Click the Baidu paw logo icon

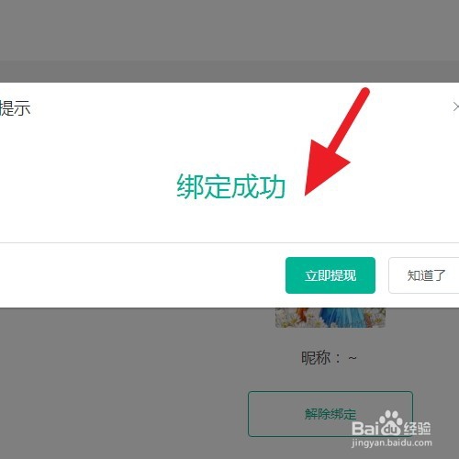point(390,423)
